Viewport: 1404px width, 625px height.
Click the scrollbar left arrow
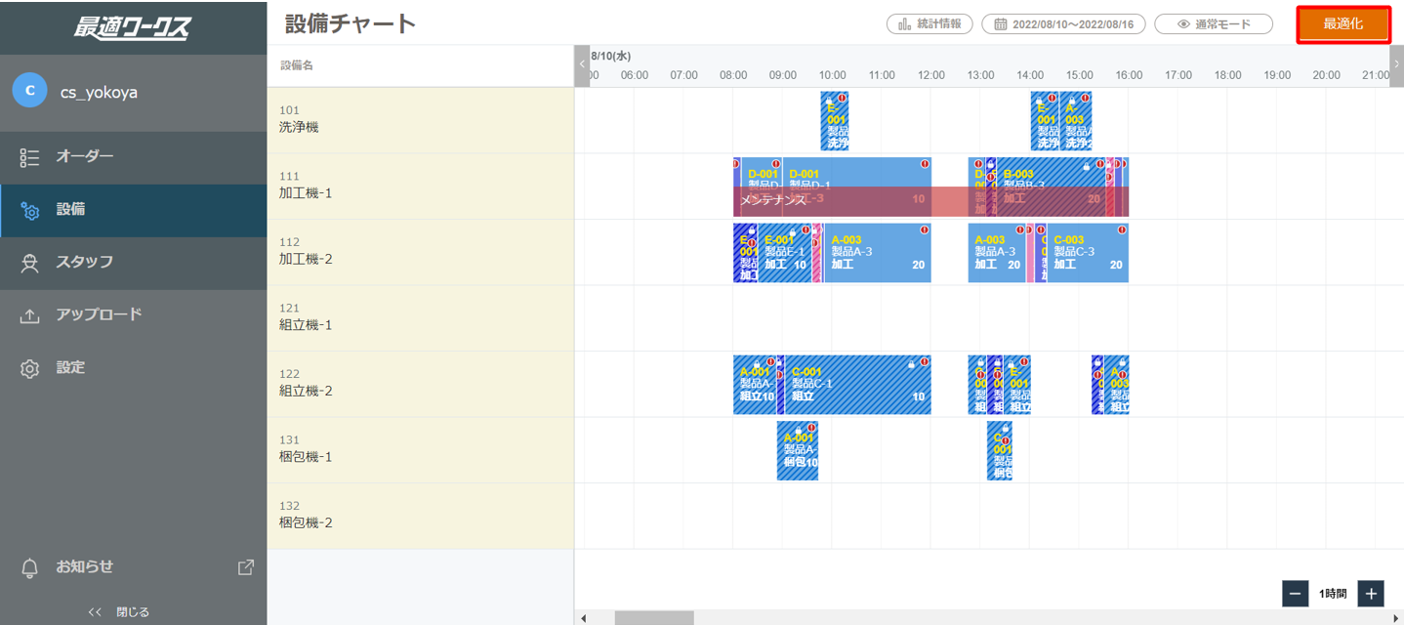tap(583, 618)
